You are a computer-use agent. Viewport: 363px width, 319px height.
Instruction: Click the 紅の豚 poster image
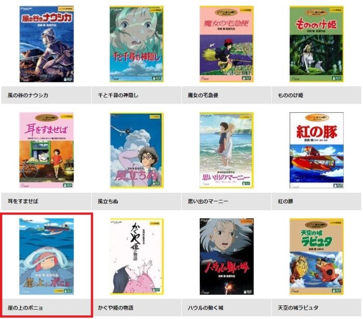pyautogui.click(x=316, y=150)
